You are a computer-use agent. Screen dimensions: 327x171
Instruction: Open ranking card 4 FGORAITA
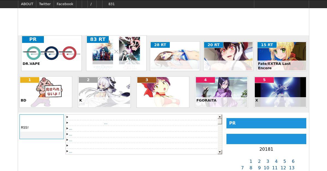coord(222,92)
